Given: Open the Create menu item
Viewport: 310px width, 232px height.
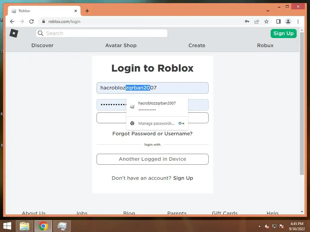Looking at the screenshot, I should point(197,45).
